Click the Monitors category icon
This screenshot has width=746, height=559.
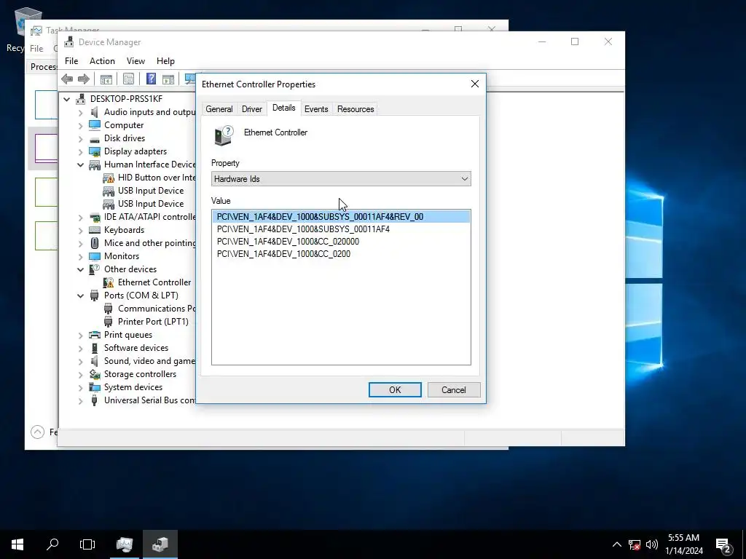95,256
